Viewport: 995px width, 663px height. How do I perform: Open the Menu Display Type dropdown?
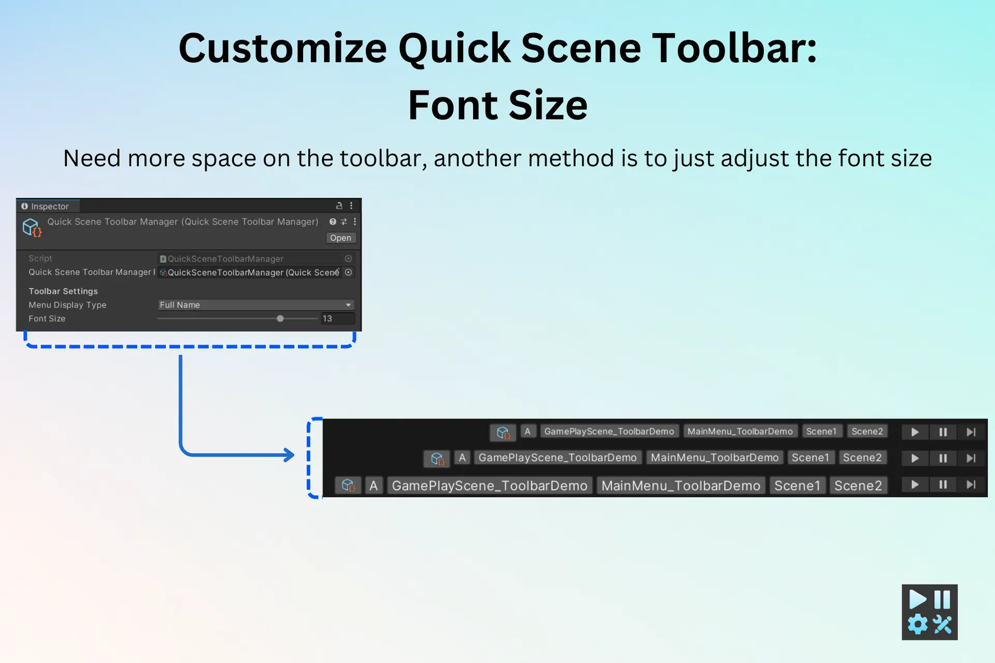pyautogui.click(x=256, y=305)
